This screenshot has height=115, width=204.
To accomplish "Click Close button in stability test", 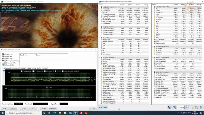I will (93, 109).
